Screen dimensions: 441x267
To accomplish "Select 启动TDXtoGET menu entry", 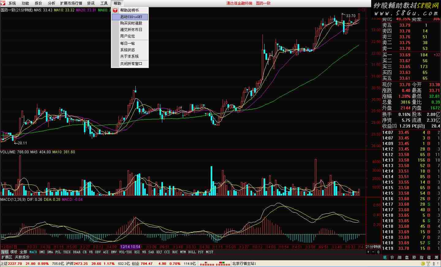I will 130,17.
